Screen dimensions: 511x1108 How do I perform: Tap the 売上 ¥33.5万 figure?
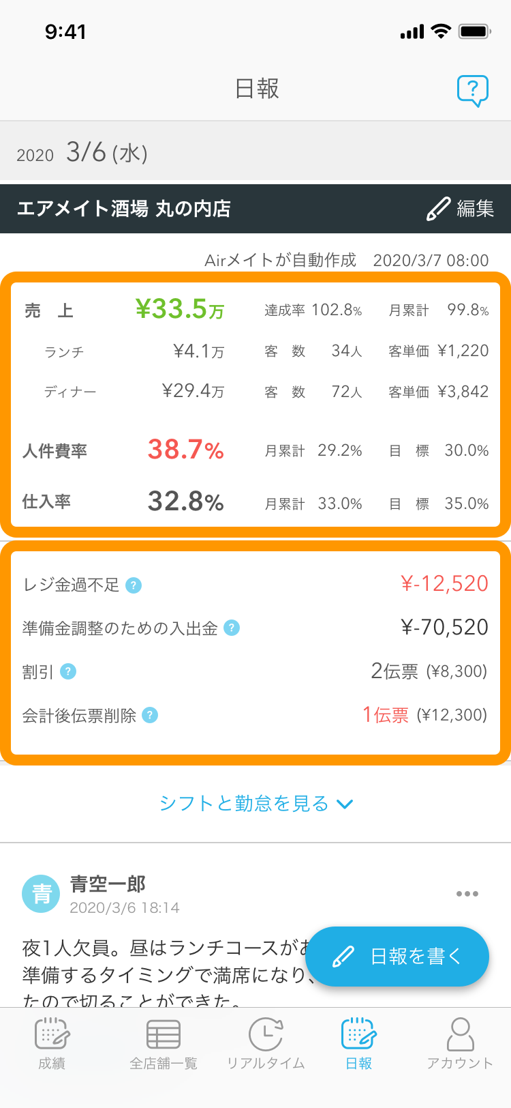coord(180,310)
